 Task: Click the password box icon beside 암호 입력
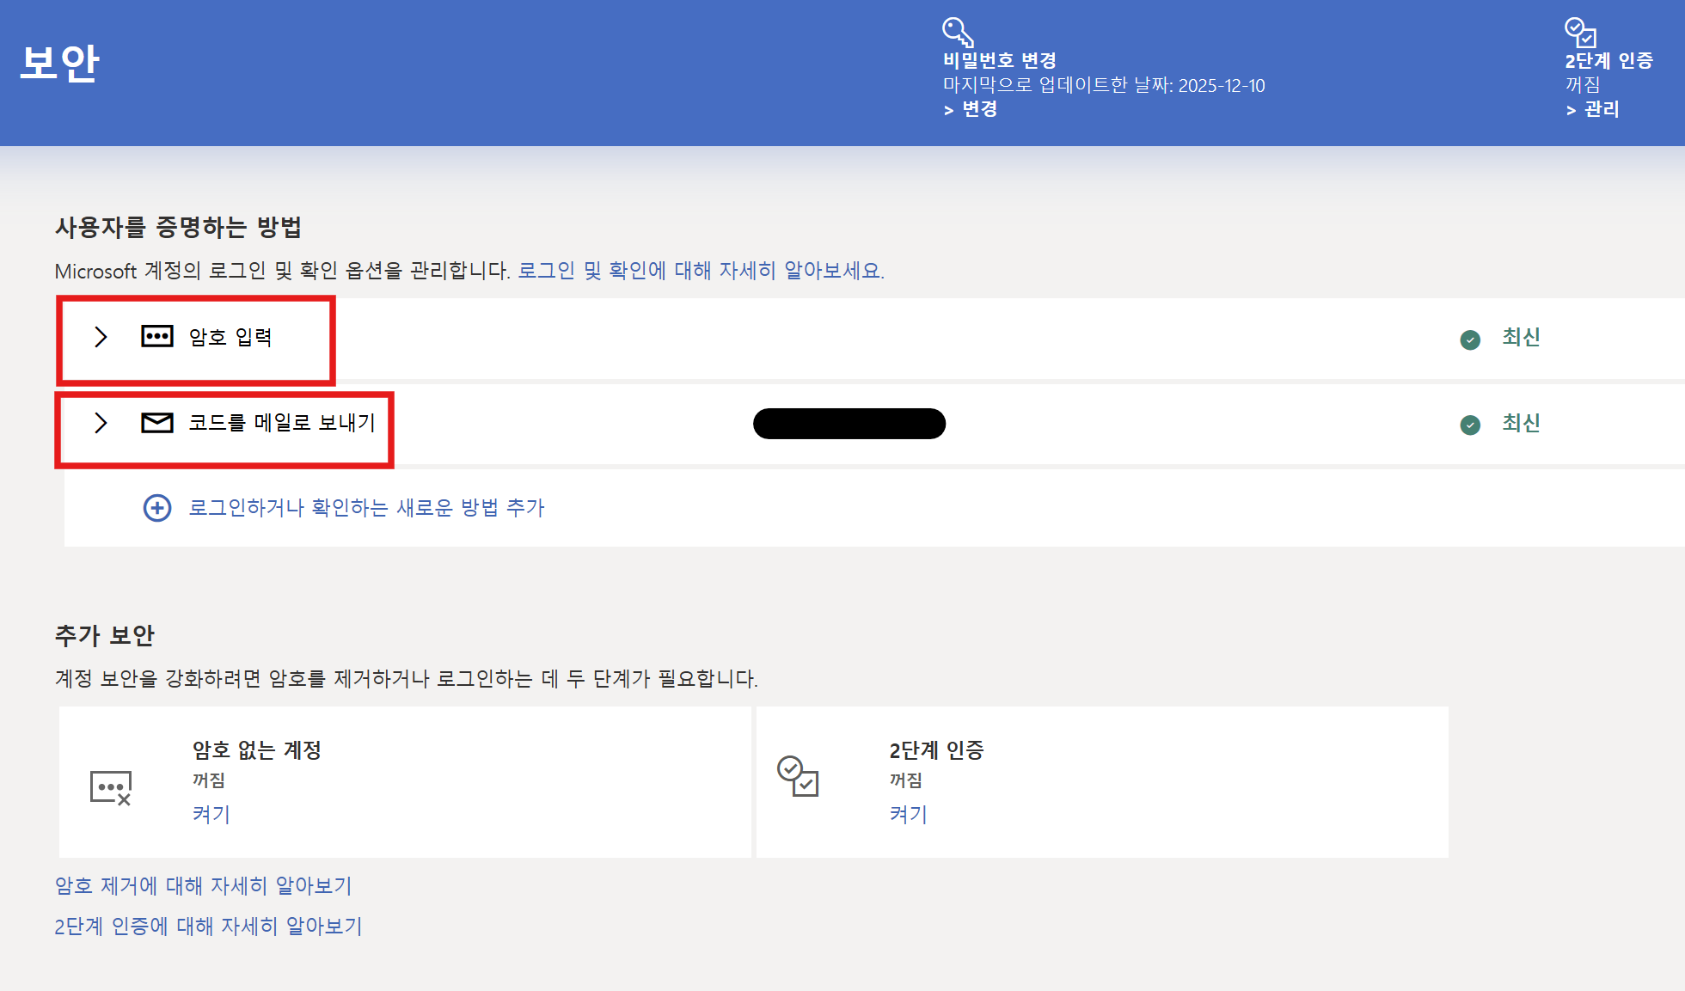[157, 336]
